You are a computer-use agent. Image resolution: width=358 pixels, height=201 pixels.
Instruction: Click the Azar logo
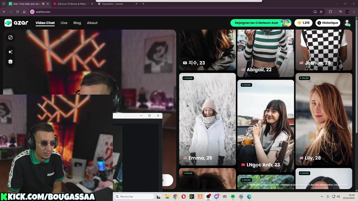point(16,23)
